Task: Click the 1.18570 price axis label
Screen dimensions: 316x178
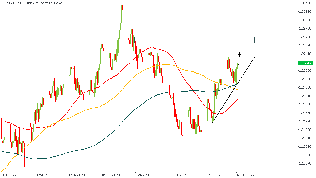Action: pyautogui.click(x=305, y=163)
